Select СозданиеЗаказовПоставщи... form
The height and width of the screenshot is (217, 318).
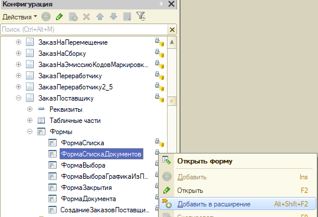click(105, 210)
